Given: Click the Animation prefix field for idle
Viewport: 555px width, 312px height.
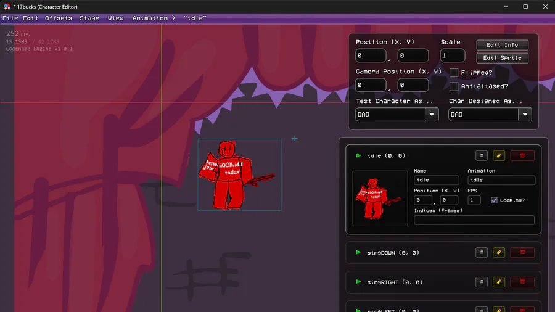Looking at the screenshot, I should click(x=501, y=180).
